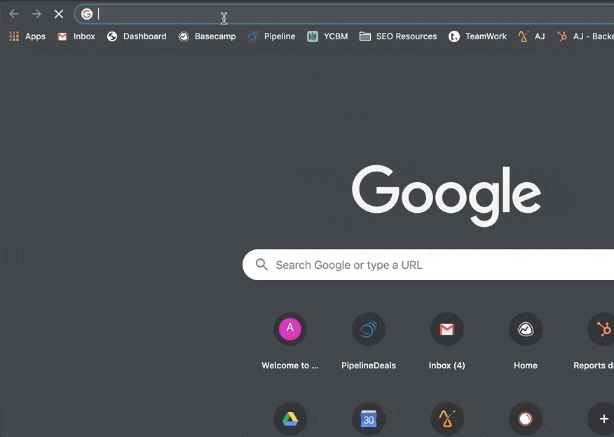Stop loading with the X button
The width and height of the screenshot is (614, 437).
[x=59, y=14]
